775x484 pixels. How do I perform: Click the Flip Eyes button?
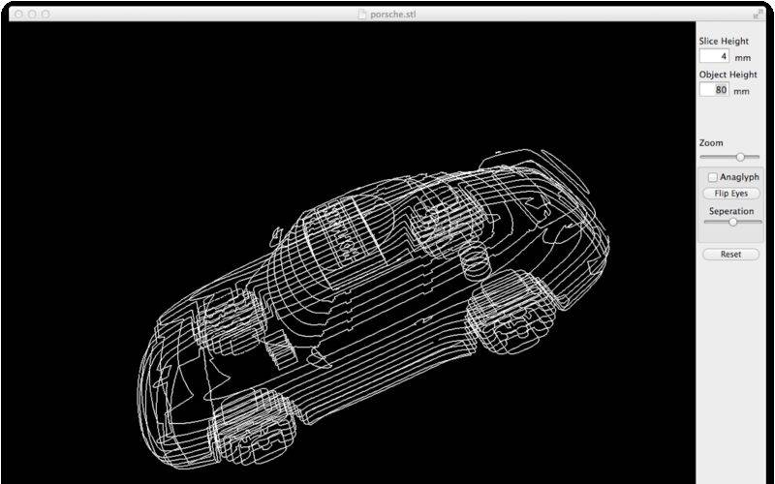tap(731, 194)
